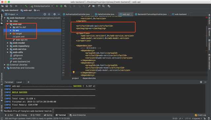Collapse the web-api module node

pyautogui.click(x=8, y=24)
